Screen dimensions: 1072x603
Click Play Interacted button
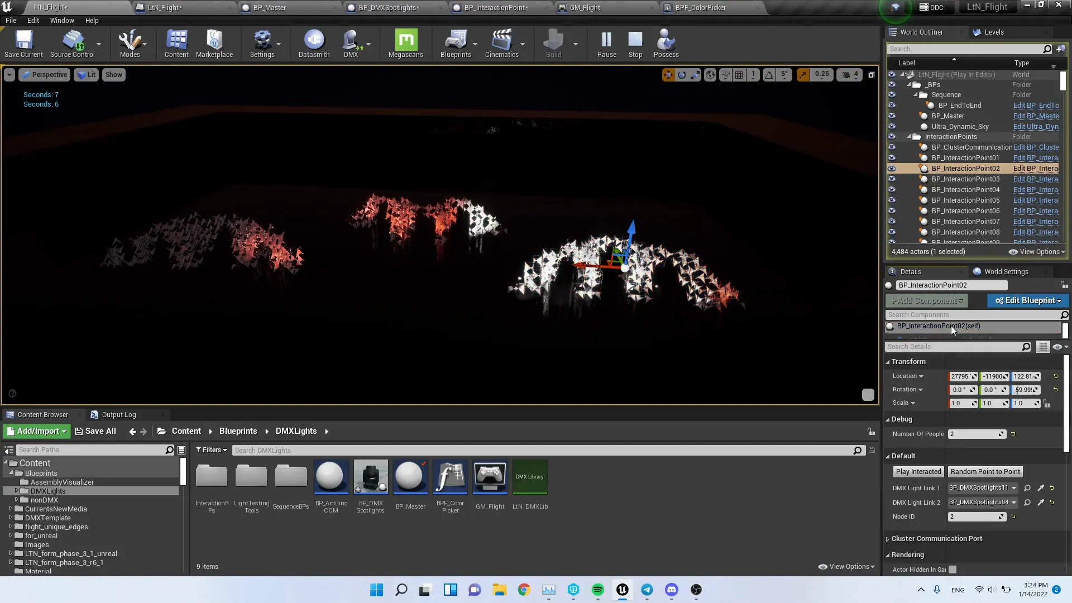918,472
